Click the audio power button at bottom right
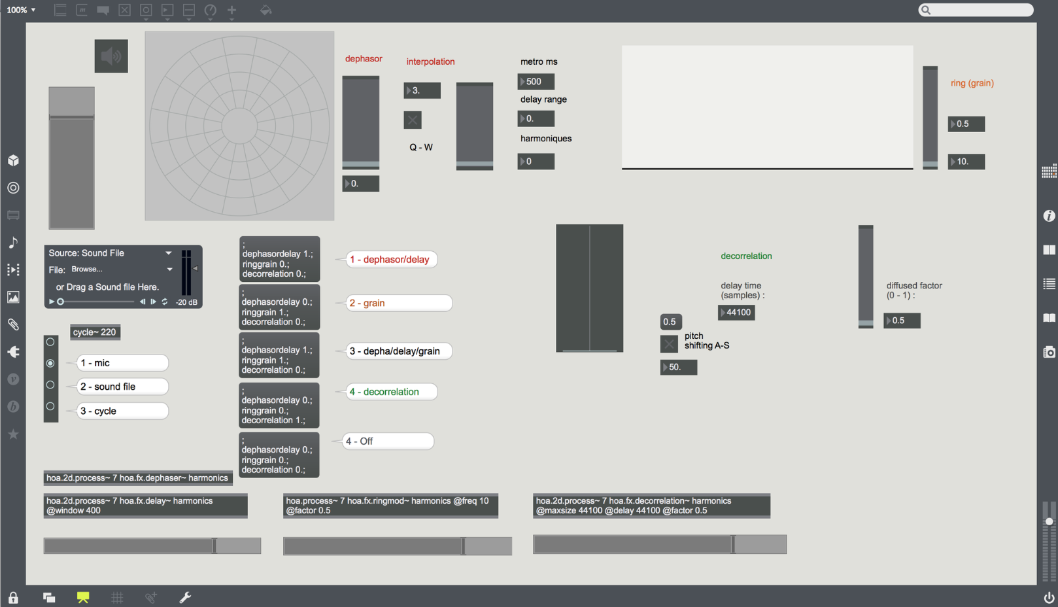The height and width of the screenshot is (607, 1058). tap(1049, 598)
